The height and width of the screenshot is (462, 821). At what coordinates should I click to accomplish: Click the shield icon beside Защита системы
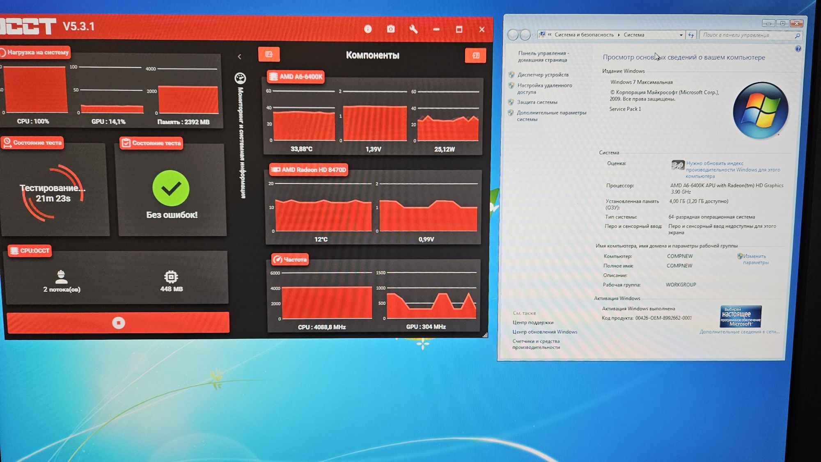(x=511, y=102)
